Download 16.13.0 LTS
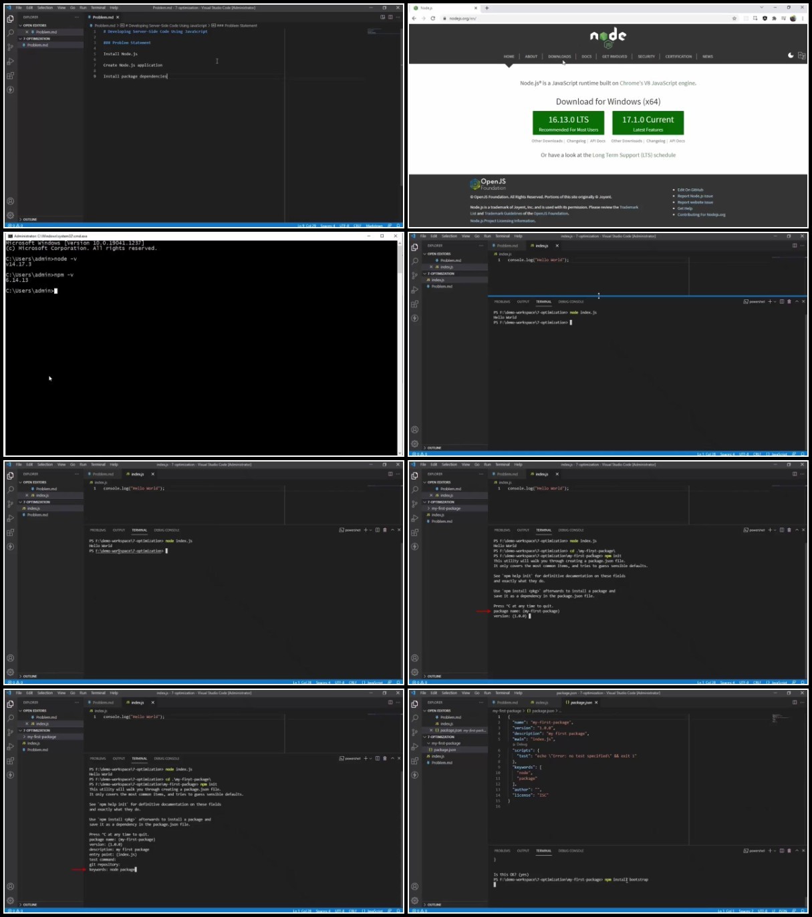 [x=568, y=123]
